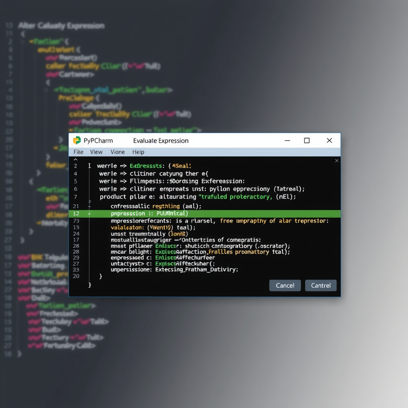This screenshot has width=408, height=408.
Task: Click the 'Evaluate Expression' title text
Action: (x=161, y=141)
